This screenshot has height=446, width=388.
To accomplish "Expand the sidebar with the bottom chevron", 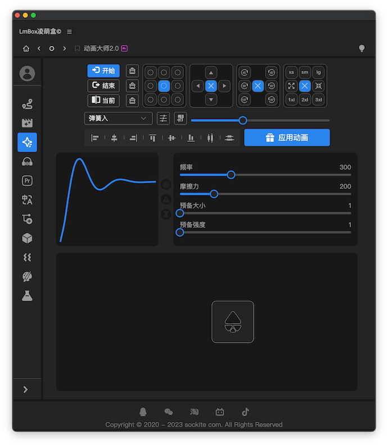I will 26,389.
